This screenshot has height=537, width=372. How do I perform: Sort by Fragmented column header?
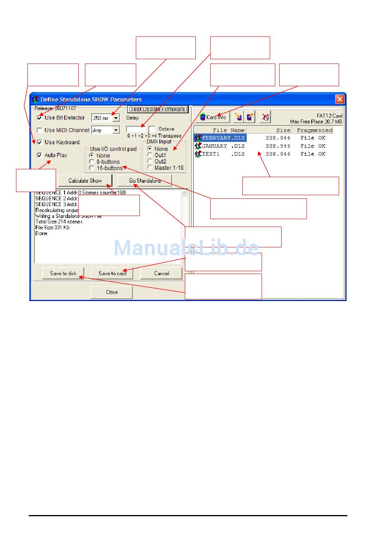tap(312, 130)
